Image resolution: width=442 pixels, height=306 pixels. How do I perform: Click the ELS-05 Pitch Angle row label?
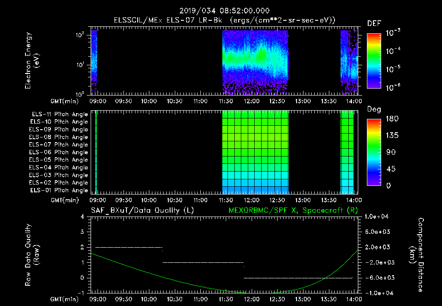tap(58, 160)
